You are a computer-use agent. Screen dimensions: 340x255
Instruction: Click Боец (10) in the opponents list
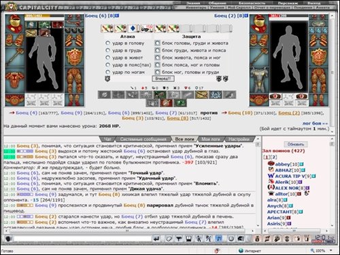click(x=240, y=113)
